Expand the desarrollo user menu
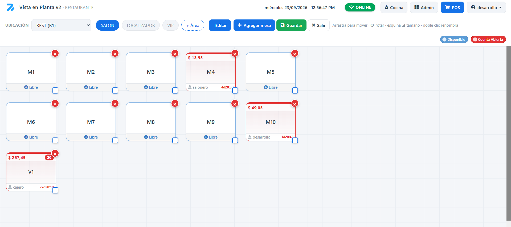Image resolution: width=511 pixels, height=227 pixels. click(x=486, y=7)
